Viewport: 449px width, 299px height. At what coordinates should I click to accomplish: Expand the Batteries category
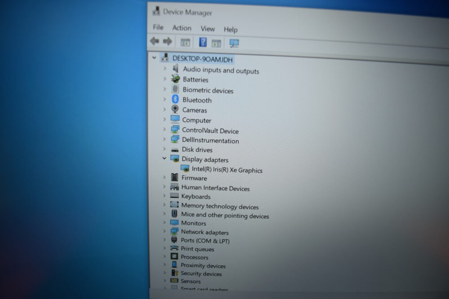tap(165, 78)
